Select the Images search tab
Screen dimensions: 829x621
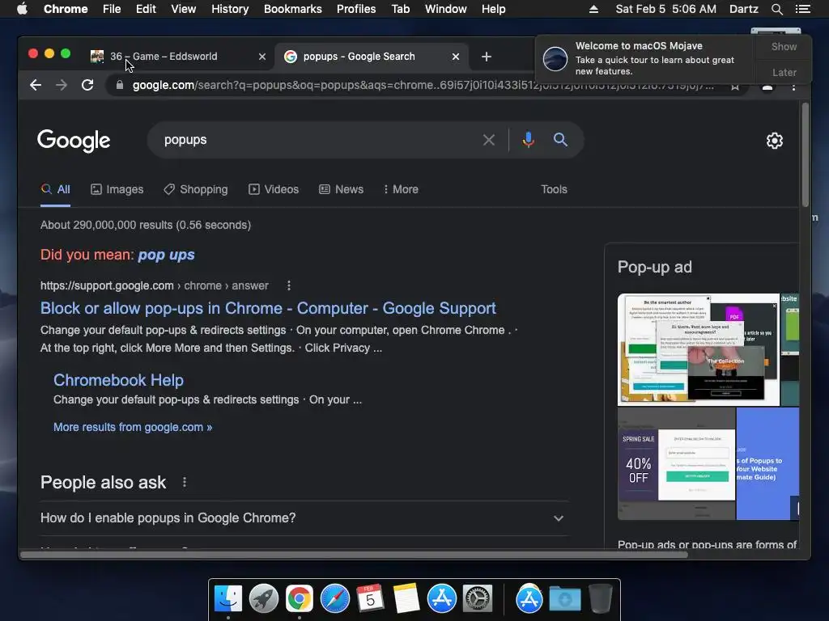coord(117,189)
